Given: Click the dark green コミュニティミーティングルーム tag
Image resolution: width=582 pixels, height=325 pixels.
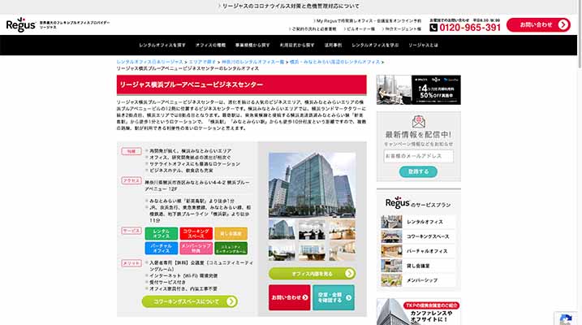Looking at the screenshot, I should click(231, 248).
